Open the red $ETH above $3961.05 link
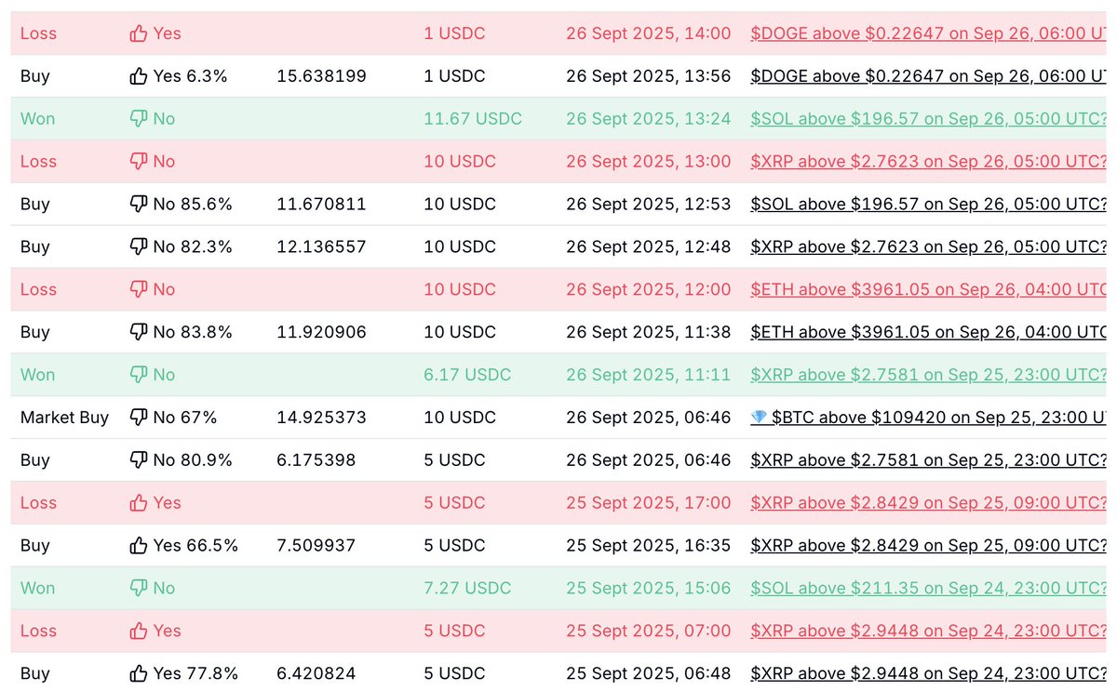Screen dimensions: 1117x691 pos(928,290)
